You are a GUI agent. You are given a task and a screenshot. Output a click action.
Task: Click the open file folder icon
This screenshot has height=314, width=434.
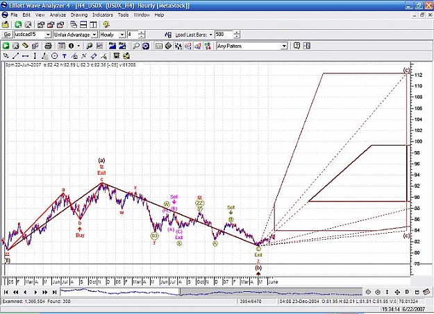6,24
